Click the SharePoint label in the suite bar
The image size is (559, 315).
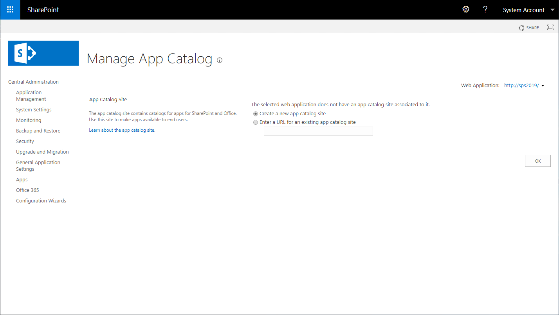(x=43, y=10)
